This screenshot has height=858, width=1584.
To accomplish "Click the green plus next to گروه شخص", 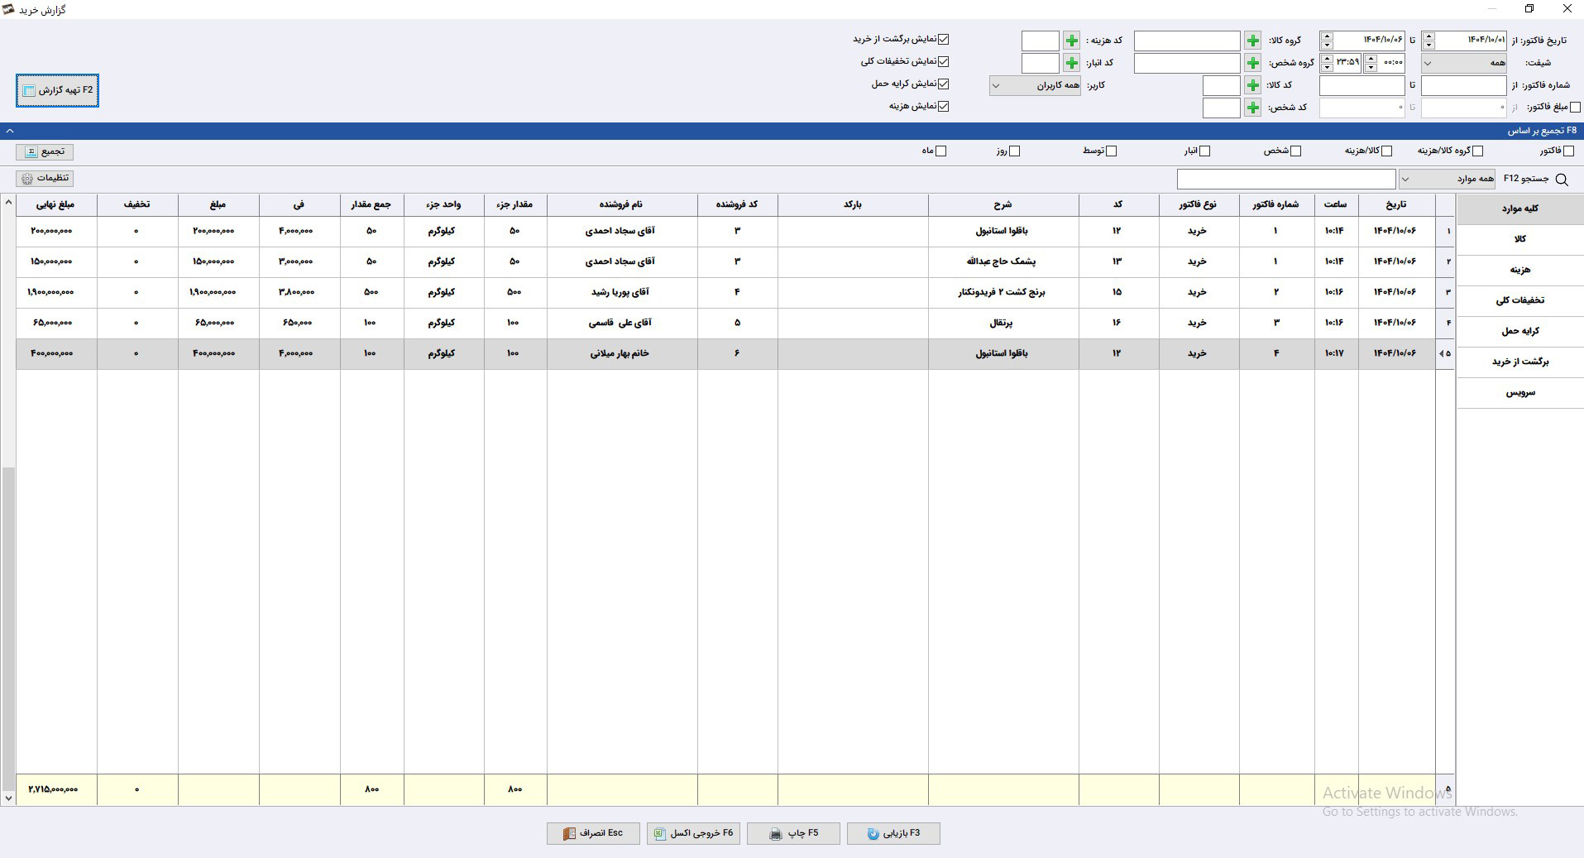I will [1252, 63].
